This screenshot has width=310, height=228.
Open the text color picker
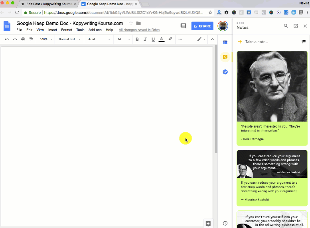click(x=162, y=39)
